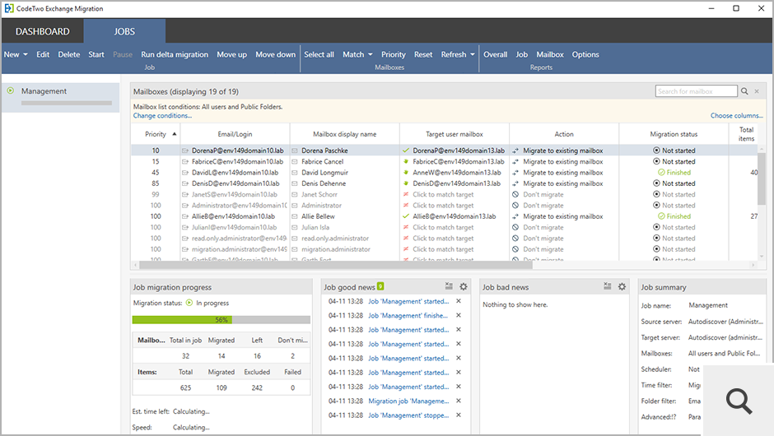Click Select all mailboxes
Screen dimensions: 774x436
click(x=319, y=54)
